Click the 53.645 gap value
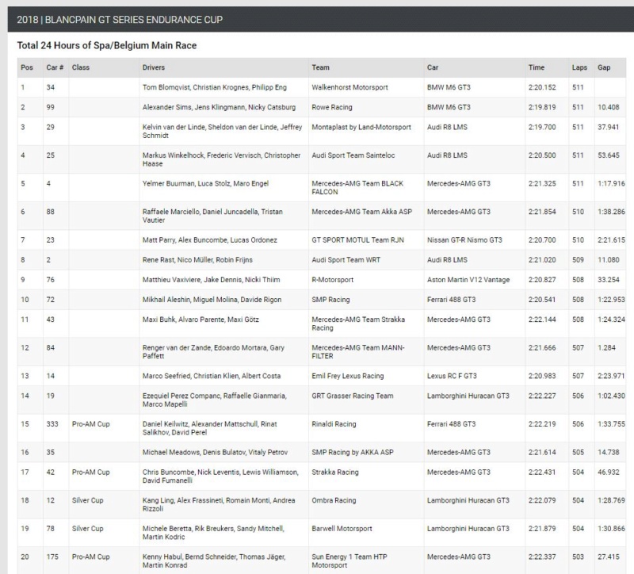The height and width of the screenshot is (574, 634). click(x=608, y=155)
